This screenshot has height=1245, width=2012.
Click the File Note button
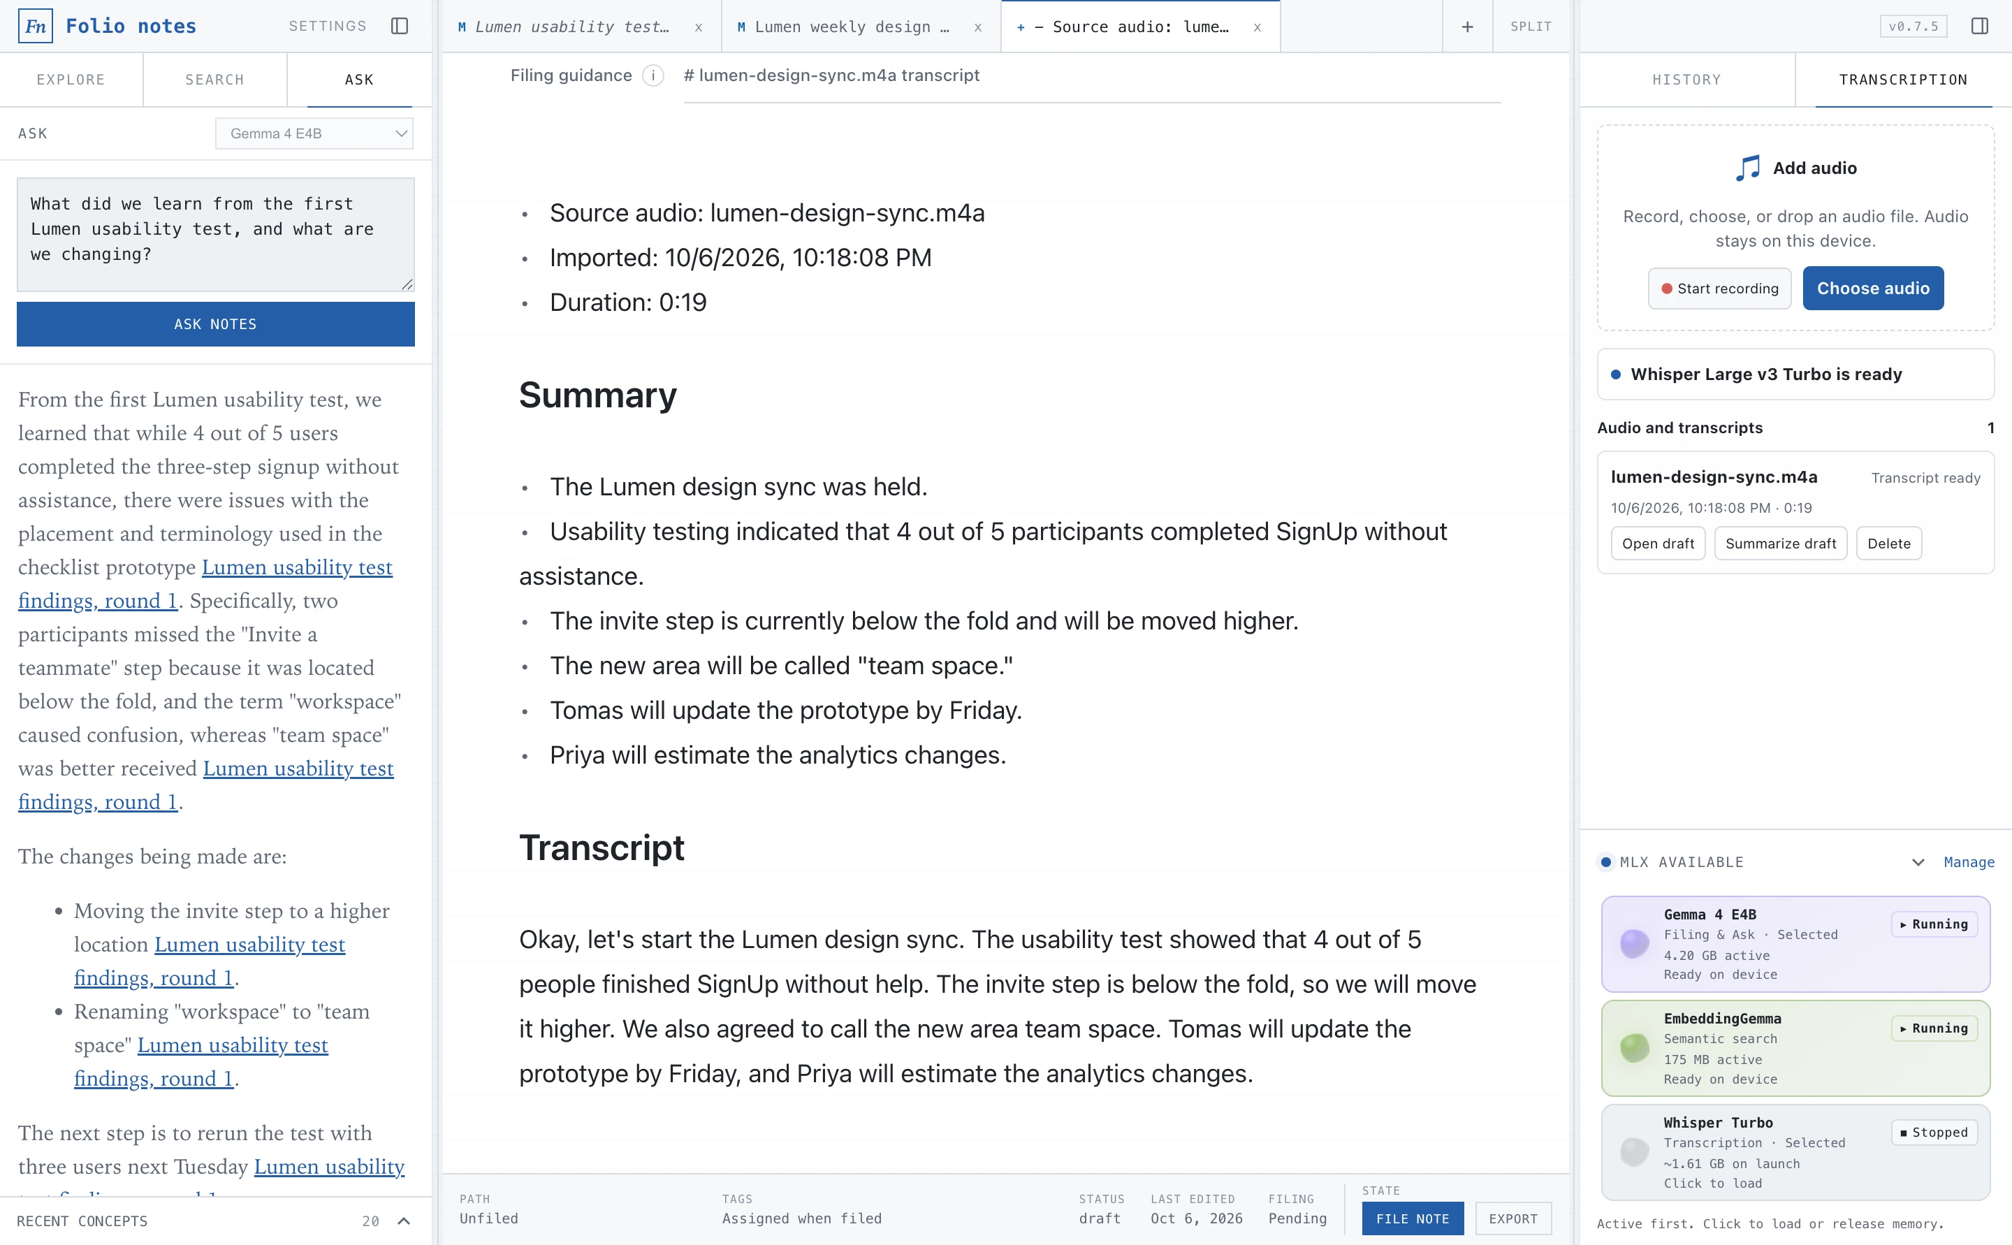pos(1413,1218)
